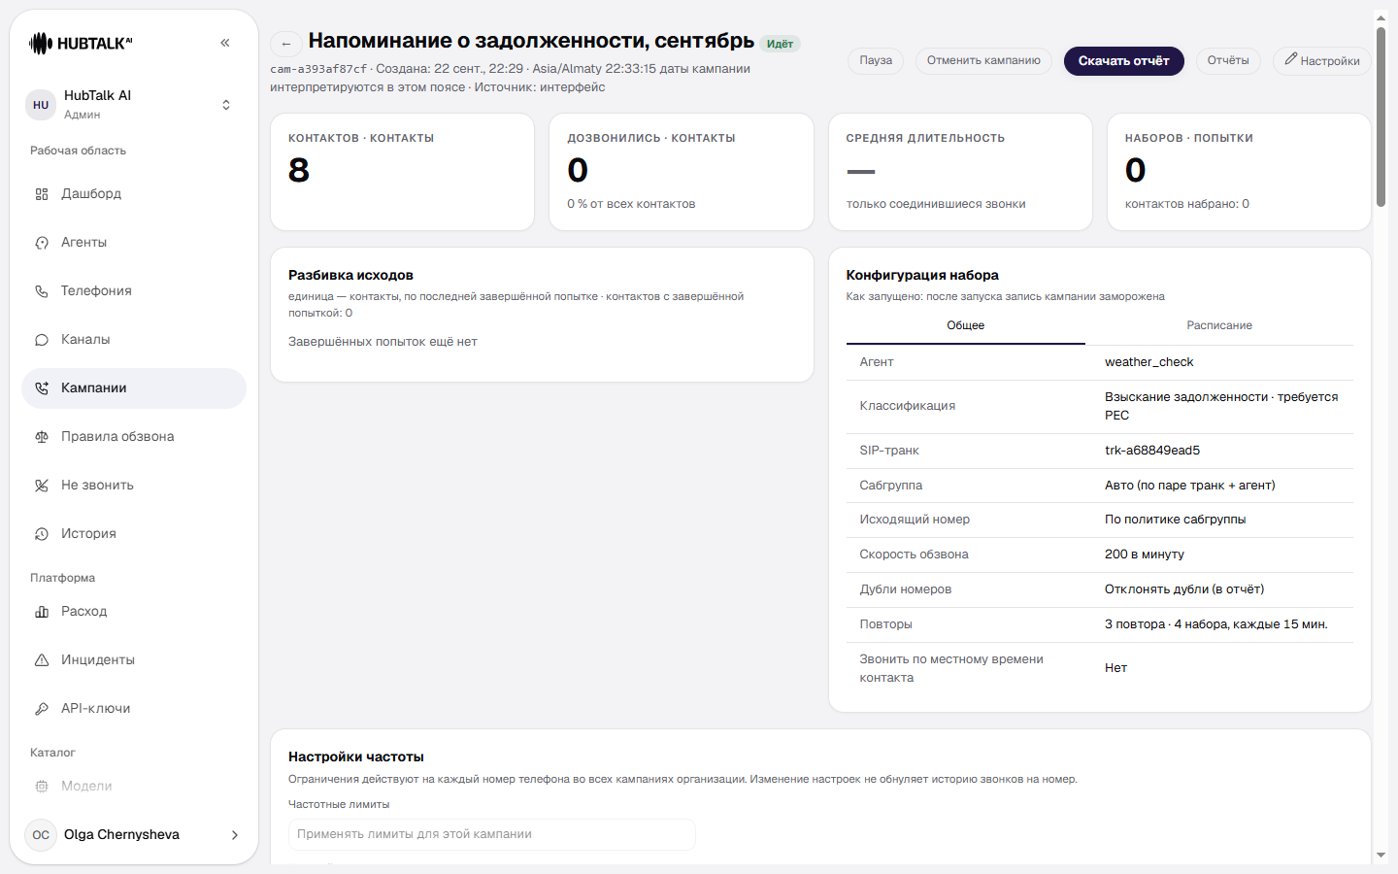Click the Агенты headset icon
Viewport: 1398px width, 874px height.
[42, 243]
